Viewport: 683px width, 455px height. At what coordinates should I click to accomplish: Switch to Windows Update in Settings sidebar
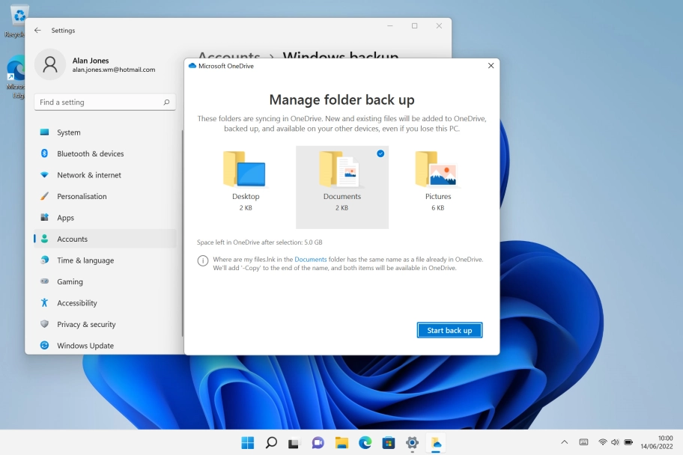point(85,345)
